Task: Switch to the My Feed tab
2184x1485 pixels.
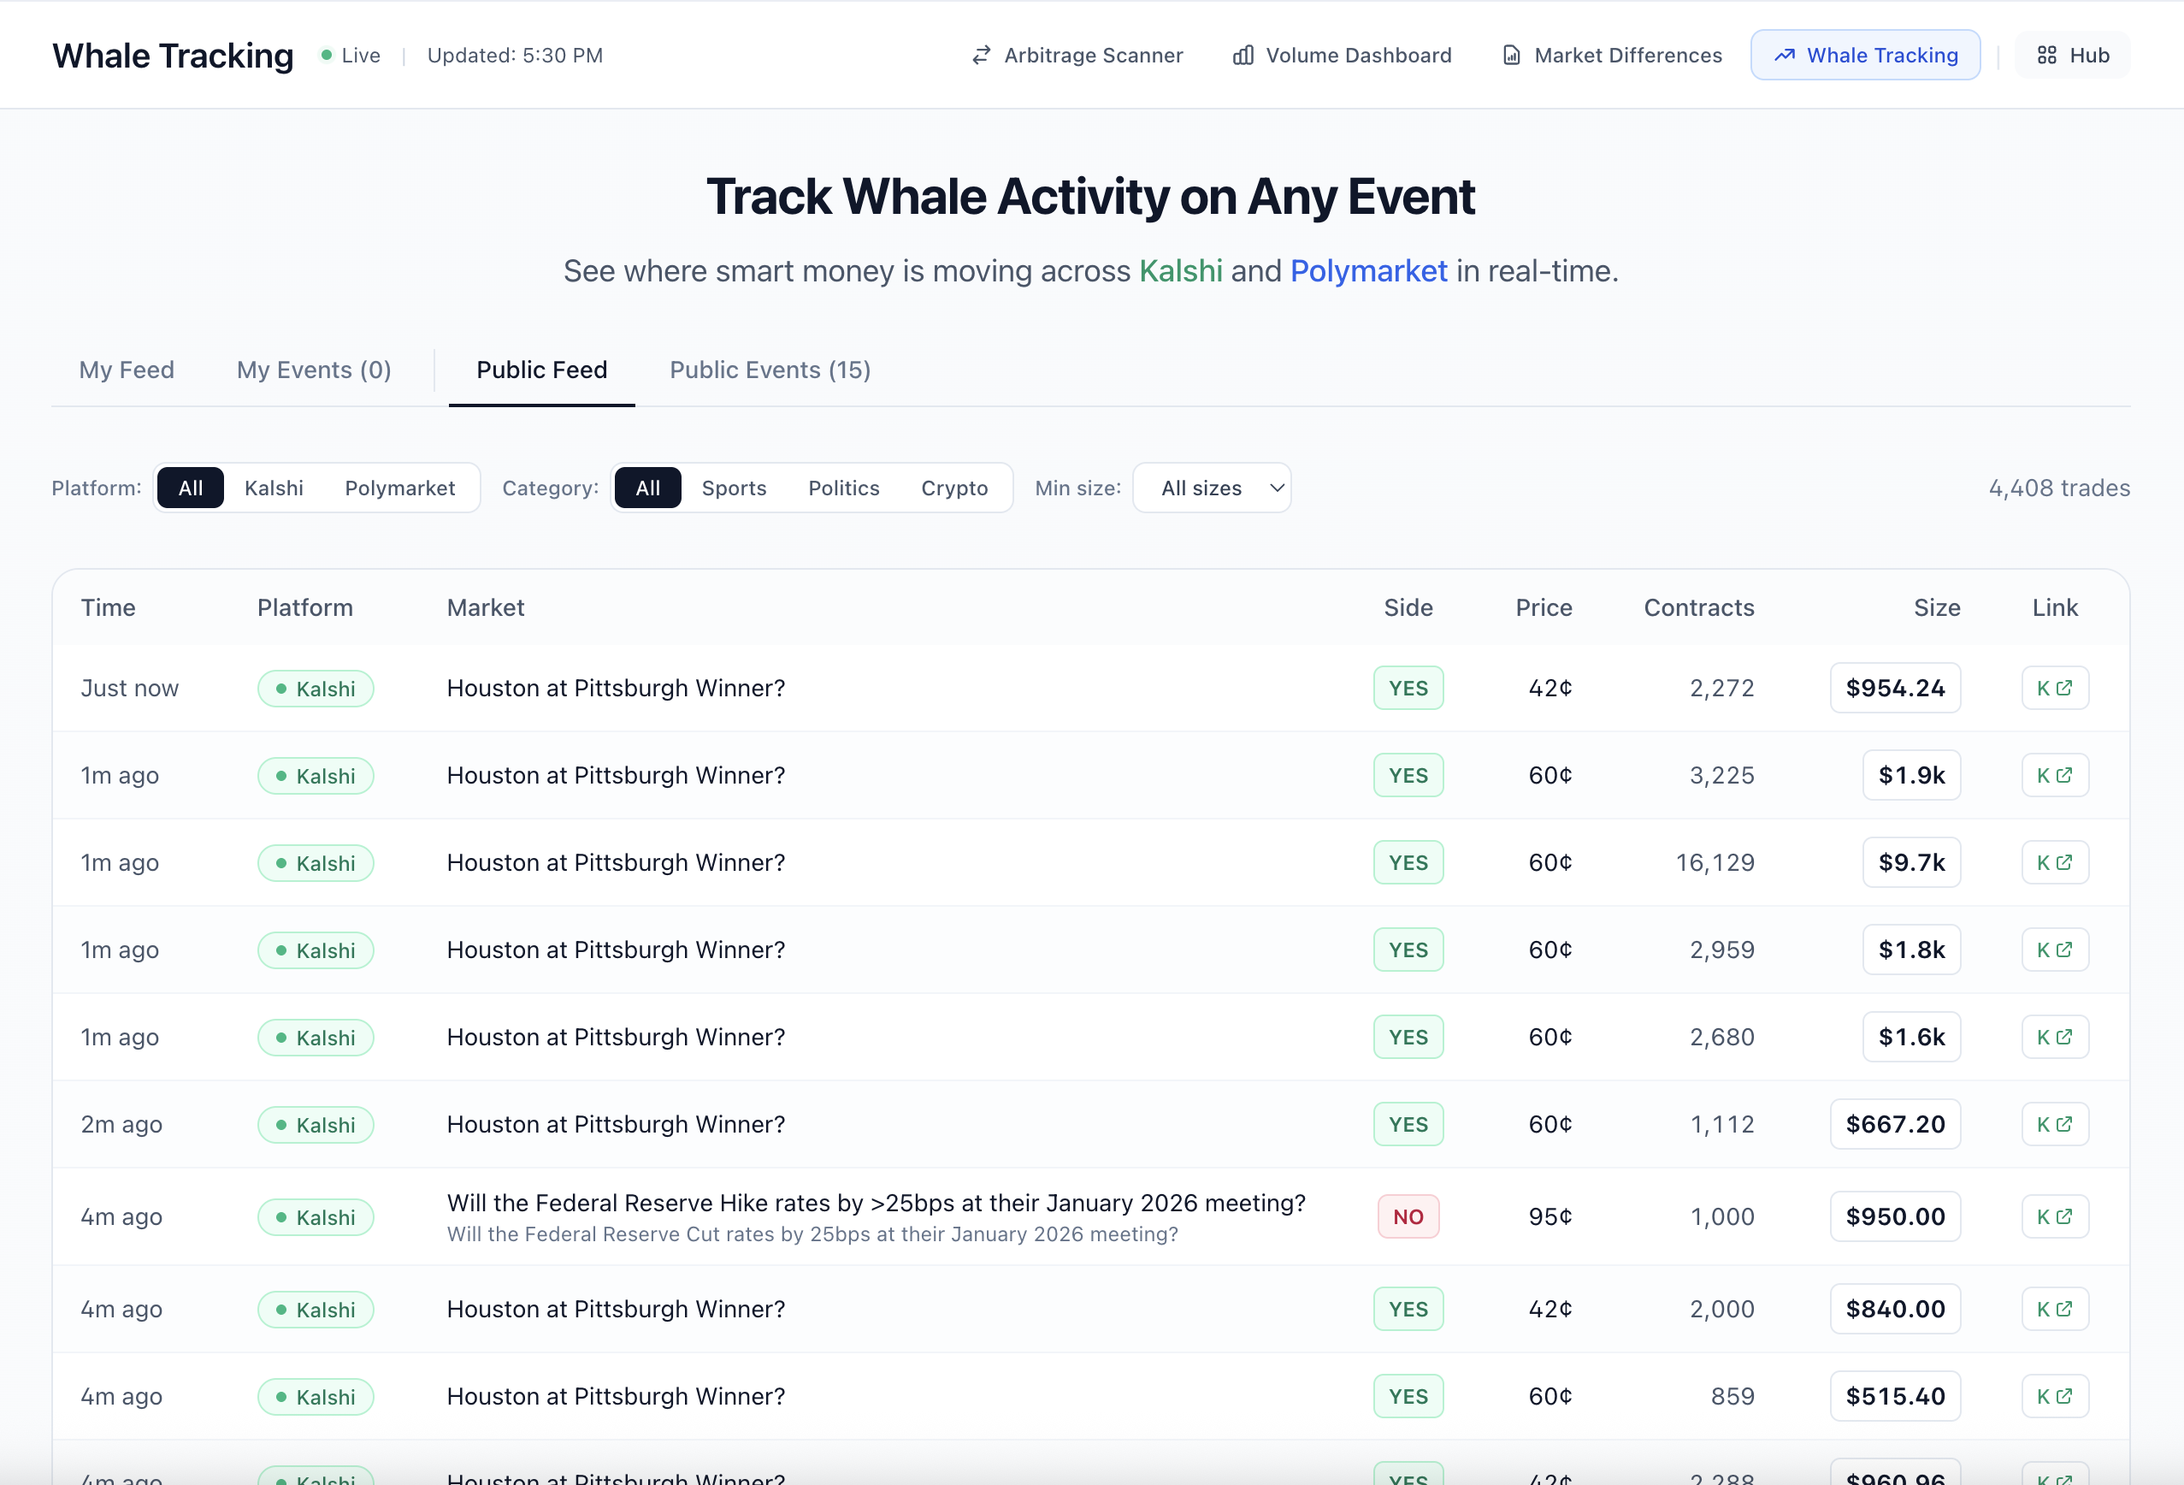Action: click(127, 370)
